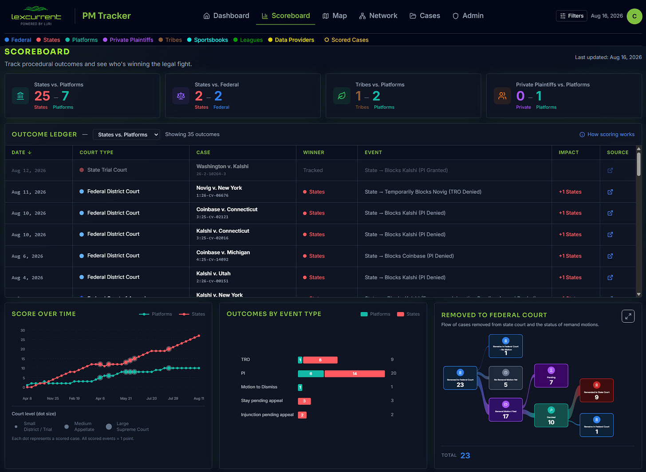
Task: Toggle the Tribes category filter
Action: point(170,40)
